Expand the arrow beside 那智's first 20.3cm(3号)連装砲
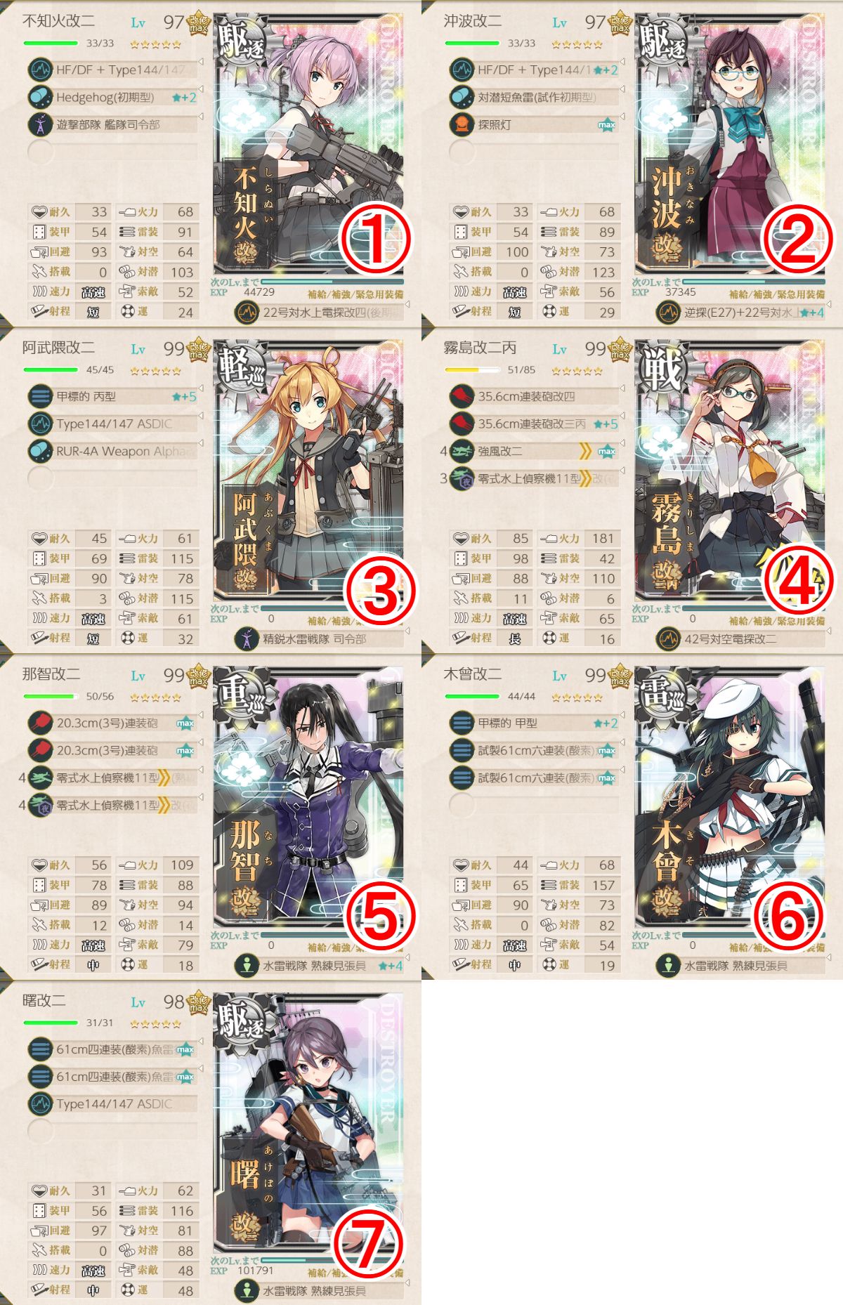This screenshot has width=843, height=1305. [x=201, y=715]
